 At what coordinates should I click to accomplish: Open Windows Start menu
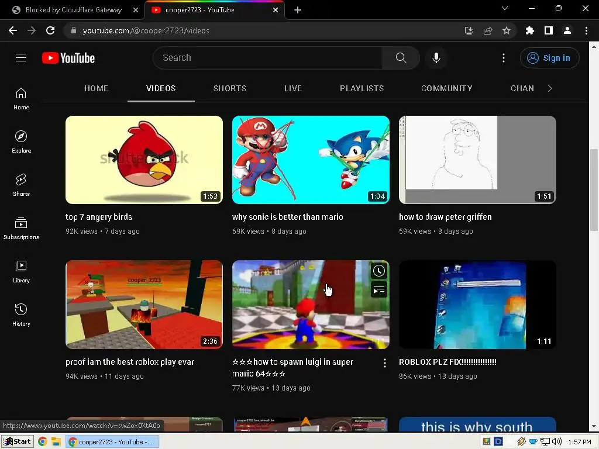[x=17, y=442]
